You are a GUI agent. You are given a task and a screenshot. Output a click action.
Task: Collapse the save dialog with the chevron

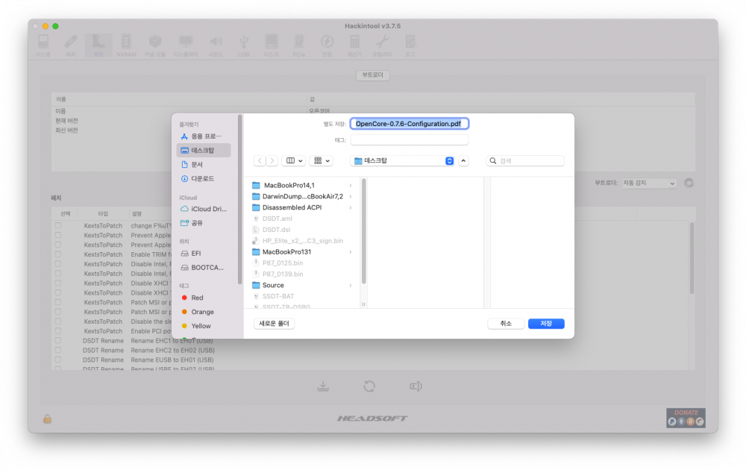pos(463,161)
